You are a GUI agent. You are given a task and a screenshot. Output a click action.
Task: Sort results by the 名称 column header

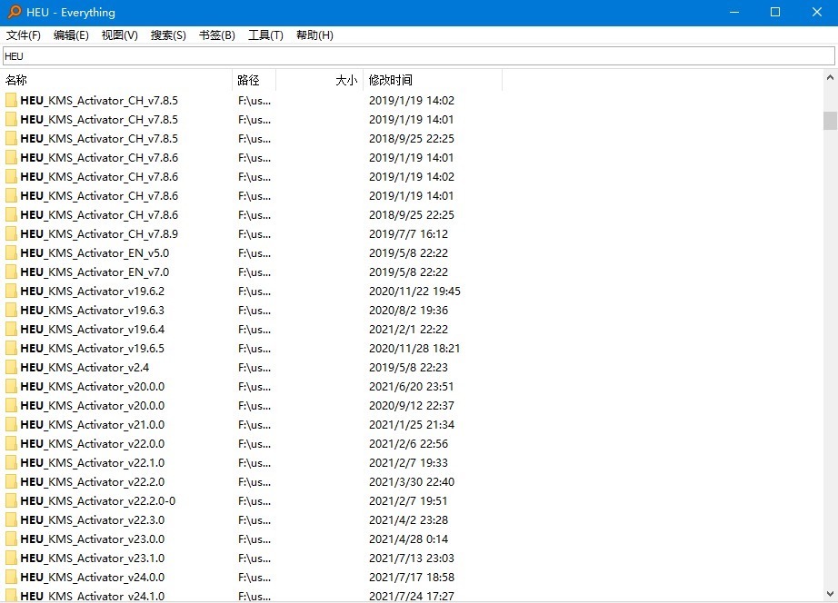(x=116, y=80)
